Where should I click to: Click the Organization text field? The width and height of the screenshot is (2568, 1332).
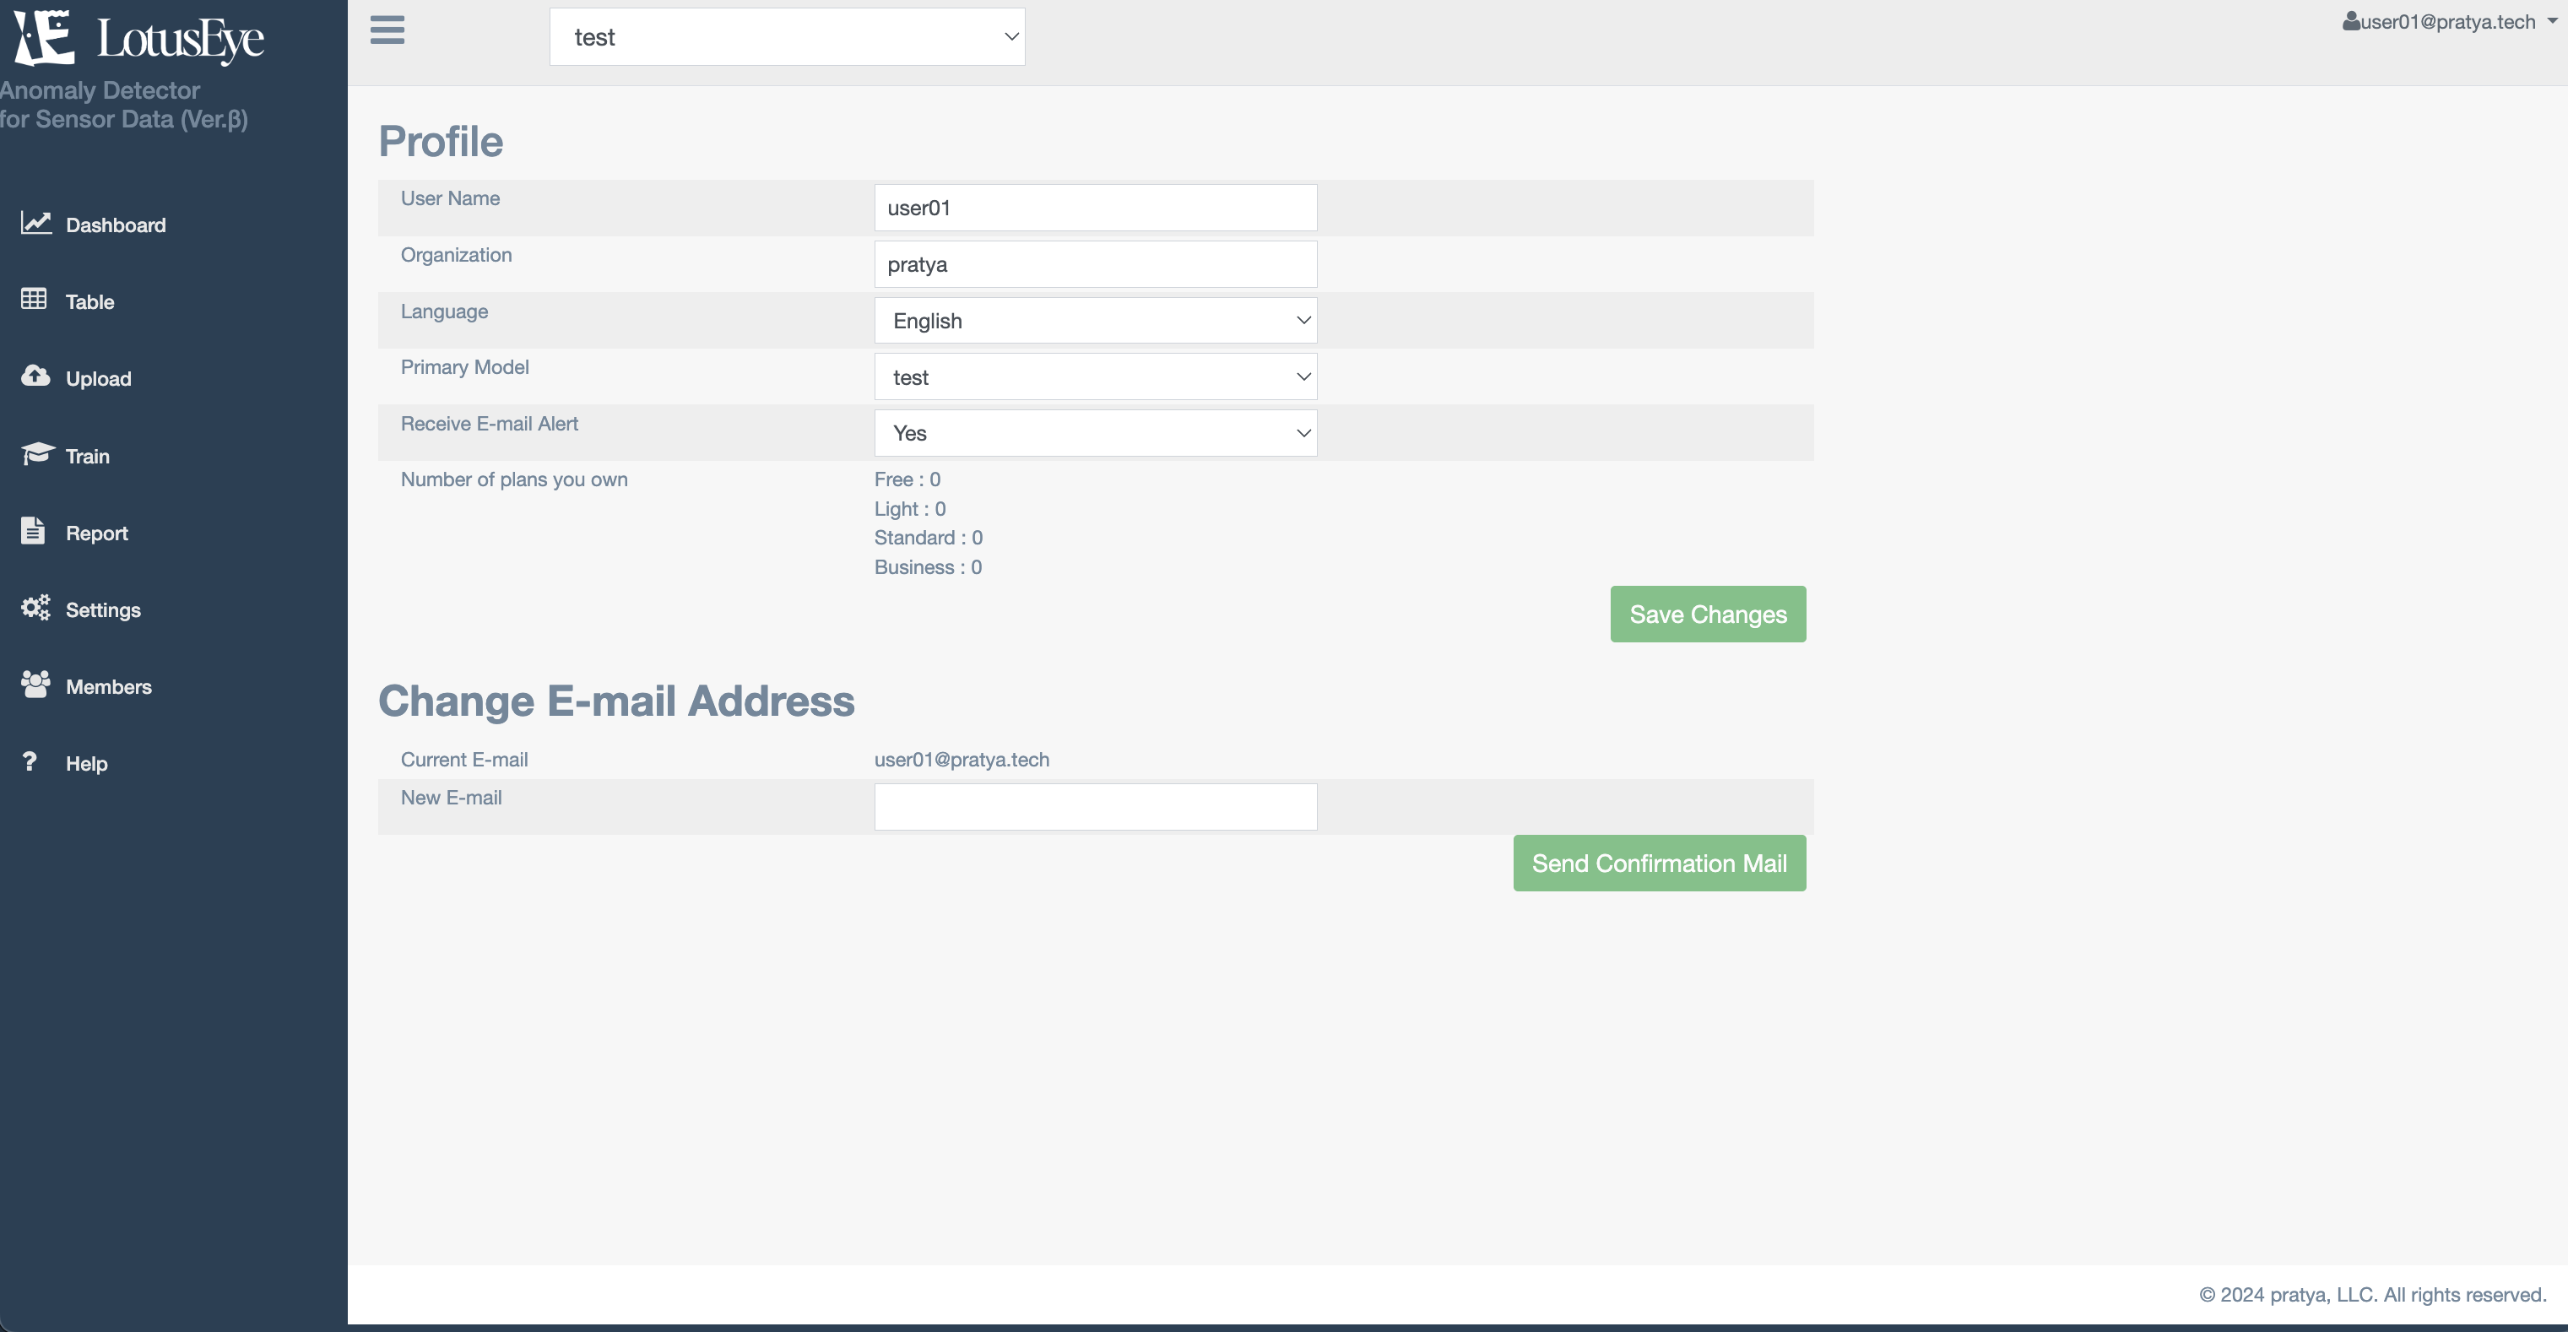[1095, 264]
